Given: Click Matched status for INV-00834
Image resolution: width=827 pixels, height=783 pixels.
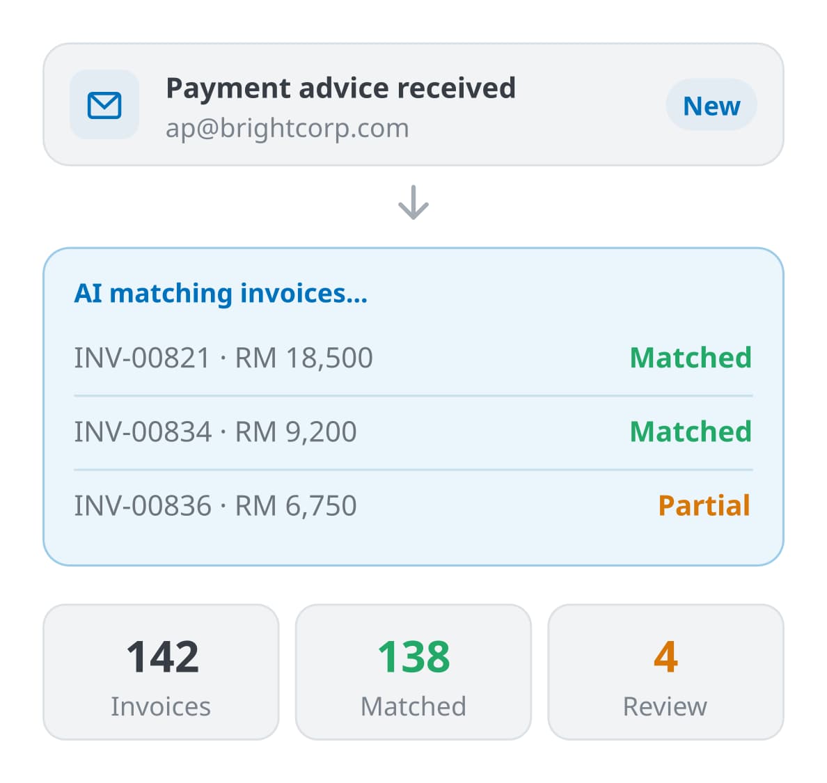Looking at the screenshot, I should [x=691, y=432].
